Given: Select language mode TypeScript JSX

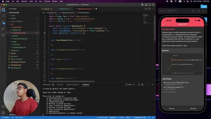Looking at the screenshot, I should 140,118.
